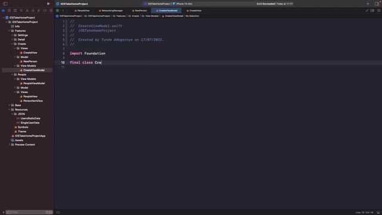Click the No Selection breadcrumb item
Viewport: 382px width, 215px height.
192,16
